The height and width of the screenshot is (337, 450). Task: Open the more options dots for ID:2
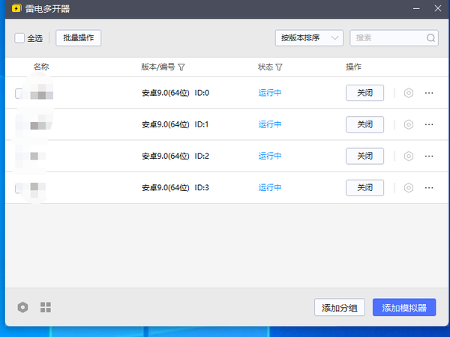[x=429, y=157]
